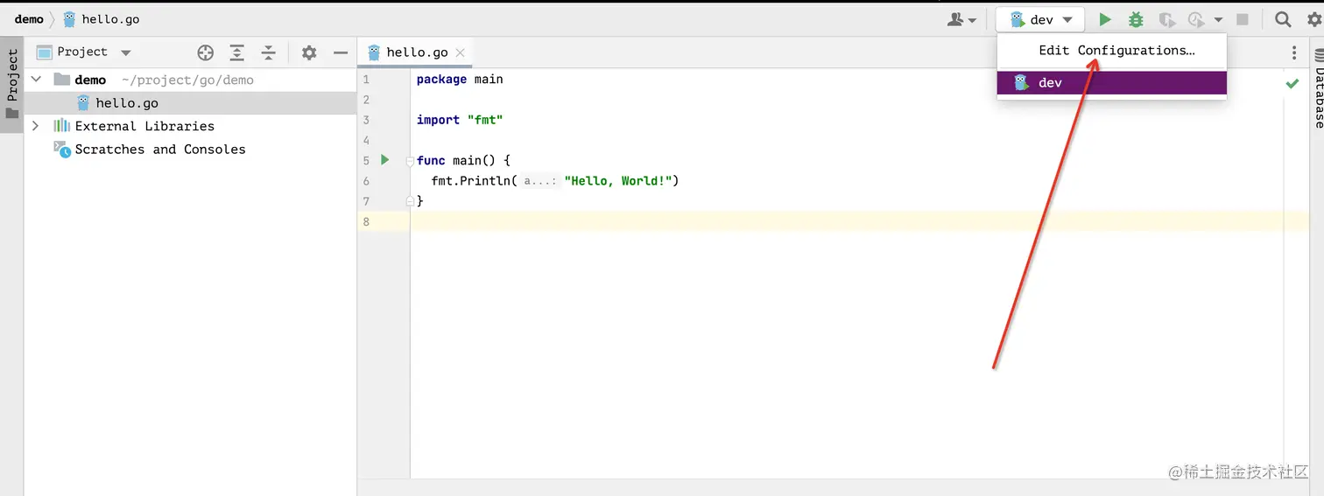This screenshot has width=1324, height=496.
Task: Select dev configuration in the popup list
Action: 1112,82
